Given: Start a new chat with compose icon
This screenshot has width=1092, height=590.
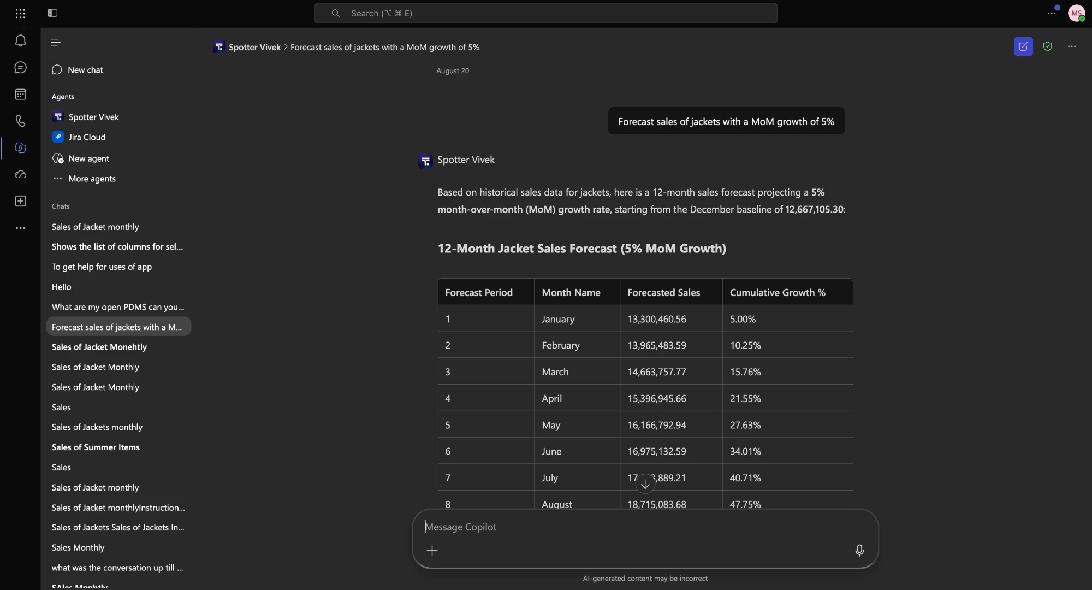Looking at the screenshot, I should pyautogui.click(x=1023, y=46).
